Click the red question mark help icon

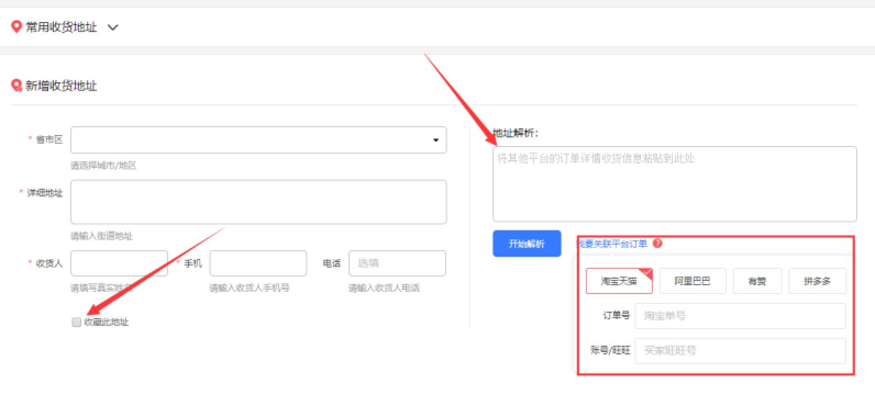[657, 244]
